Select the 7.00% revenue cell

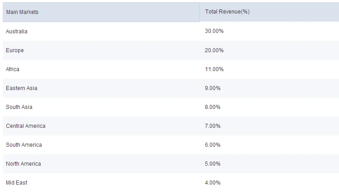click(212, 126)
